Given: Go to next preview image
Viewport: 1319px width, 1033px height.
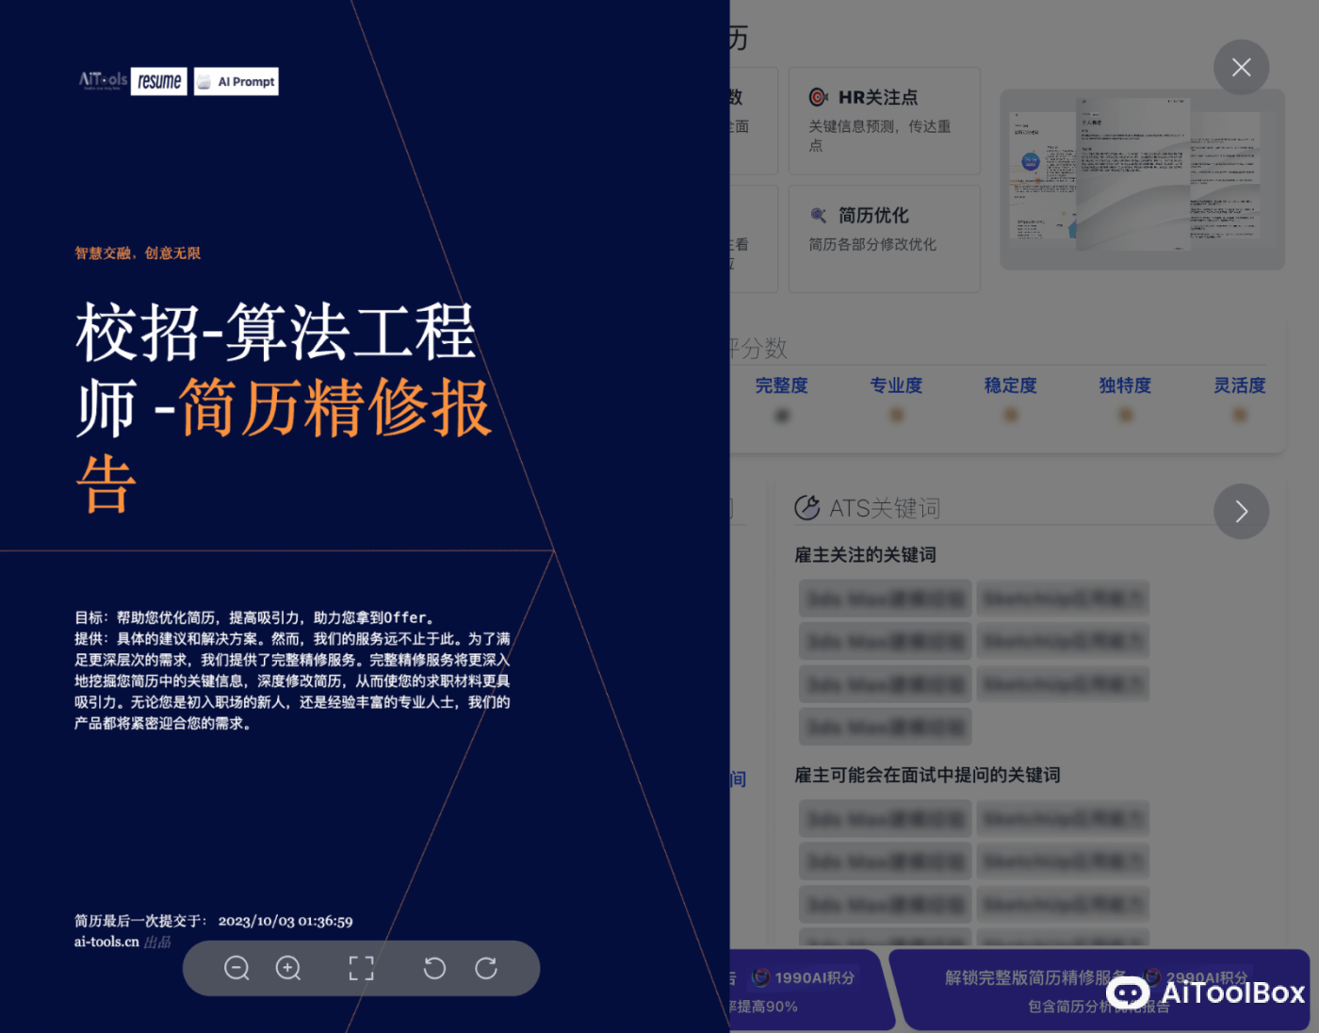Looking at the screenshot, I should tap(1241, 512).
